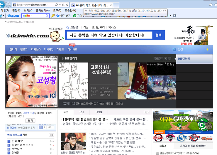Click the Tigers team logo
The width and height of the screenshot is (217, 155).
tap(194, 138)
